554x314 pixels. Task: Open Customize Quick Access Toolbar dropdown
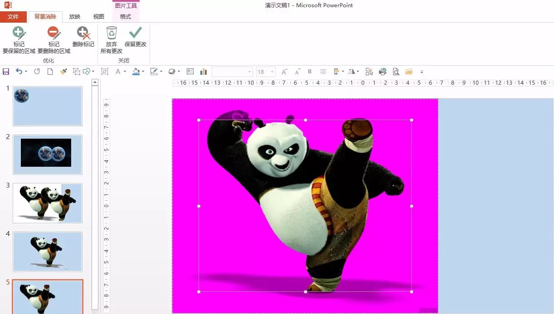coord(422,72)
